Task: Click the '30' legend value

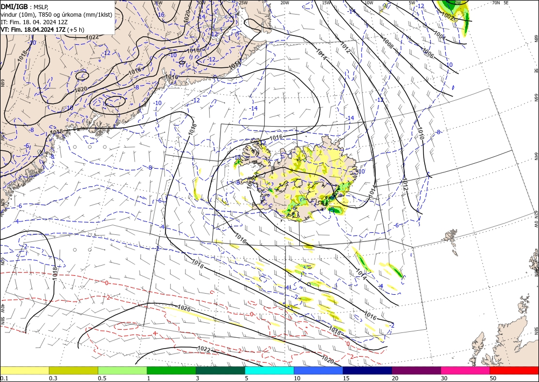Action: coord(444,378)
